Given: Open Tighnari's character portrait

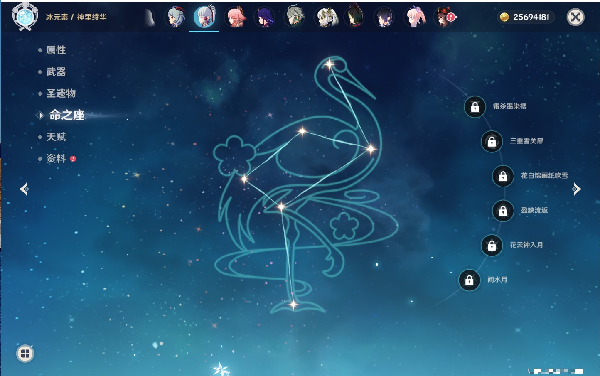Looking at the screenshot, I should point(354,17).
